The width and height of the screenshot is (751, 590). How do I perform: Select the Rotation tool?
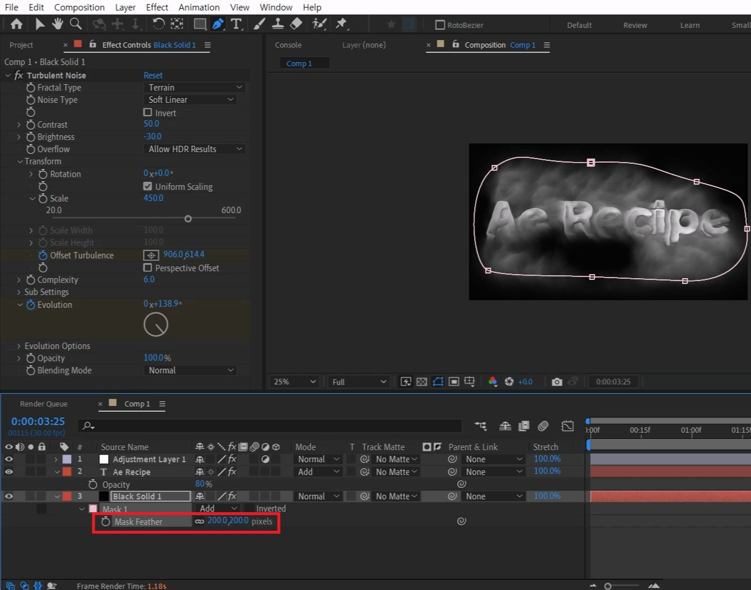(158, 24)
